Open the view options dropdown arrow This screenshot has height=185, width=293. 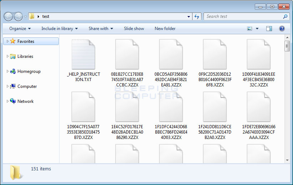click(x=257, y=29)
